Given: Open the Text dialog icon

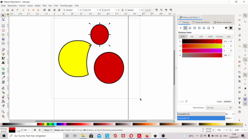Looking at the screenshot, I should click(239, 103).
